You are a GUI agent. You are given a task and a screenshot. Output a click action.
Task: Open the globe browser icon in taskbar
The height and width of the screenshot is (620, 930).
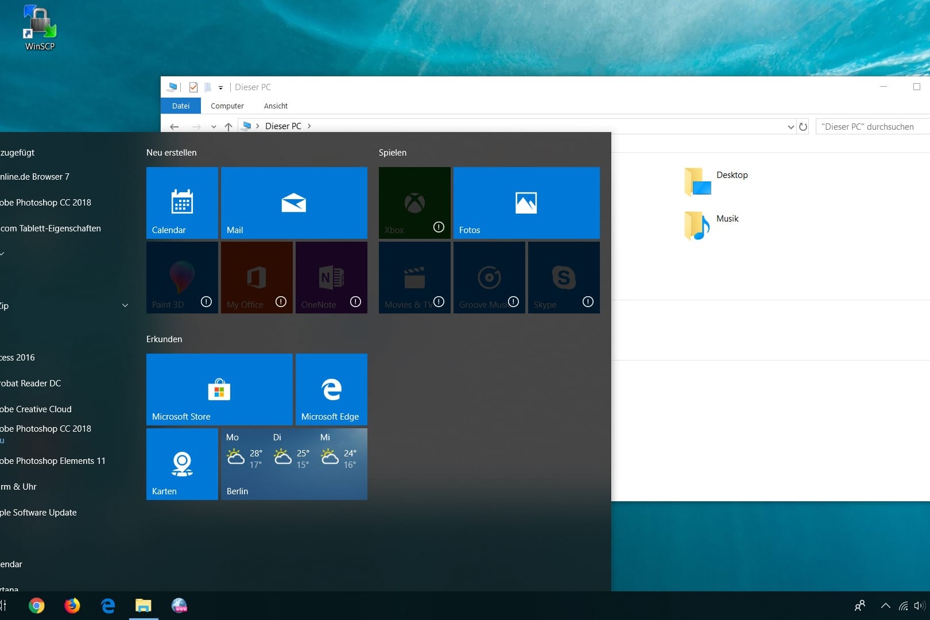[179, 606]
